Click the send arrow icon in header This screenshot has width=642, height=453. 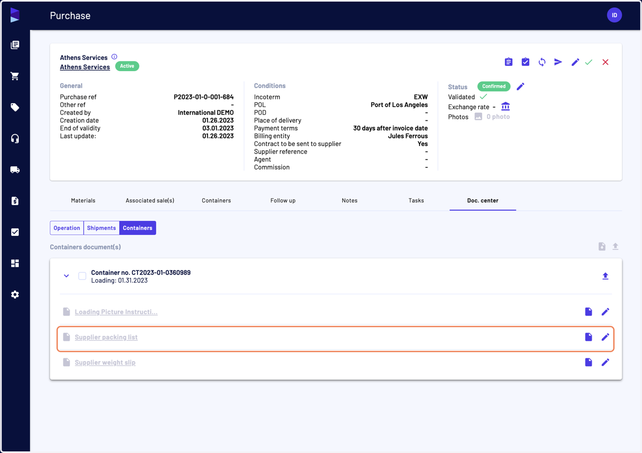(558, 62)
